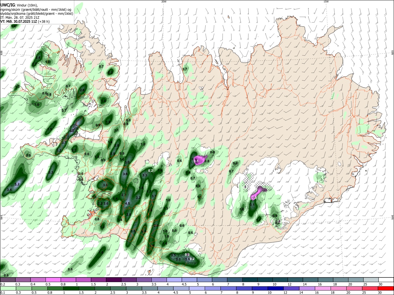Click the 1.6 value off the southwest coast
394x295 pixels.
coord(101,252)
